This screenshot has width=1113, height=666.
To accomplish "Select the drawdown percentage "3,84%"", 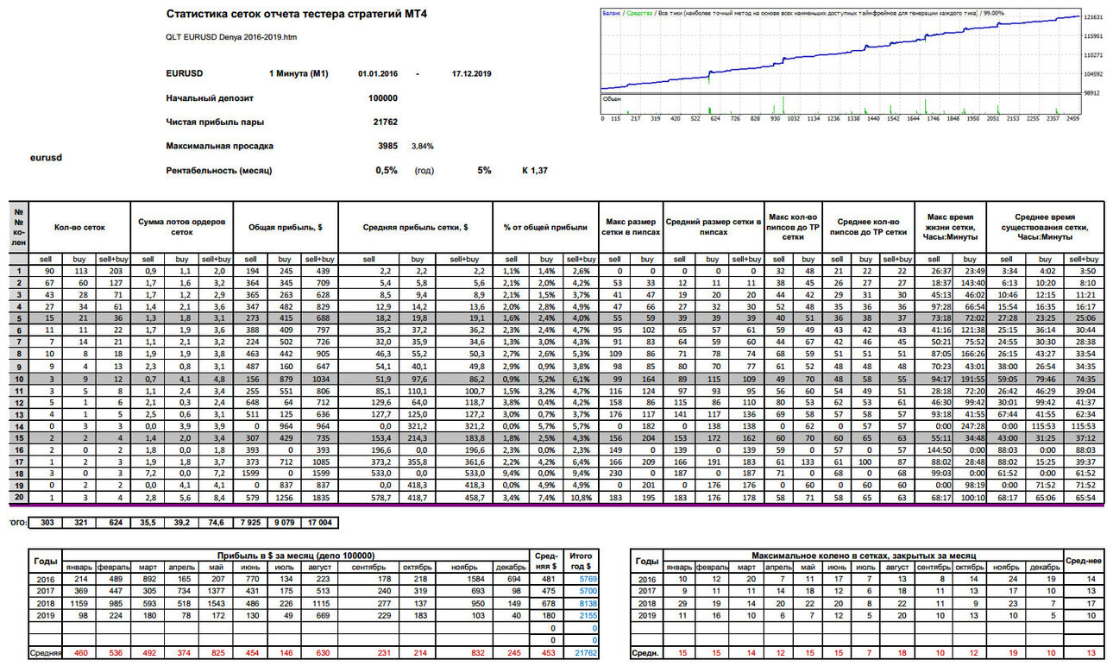I will (x=422, y=147).
